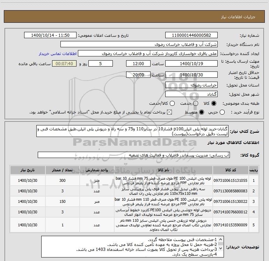Click the announcement date field 1400/10/14 - 11:50
The image size is (269, 261).
pos(50,35)
